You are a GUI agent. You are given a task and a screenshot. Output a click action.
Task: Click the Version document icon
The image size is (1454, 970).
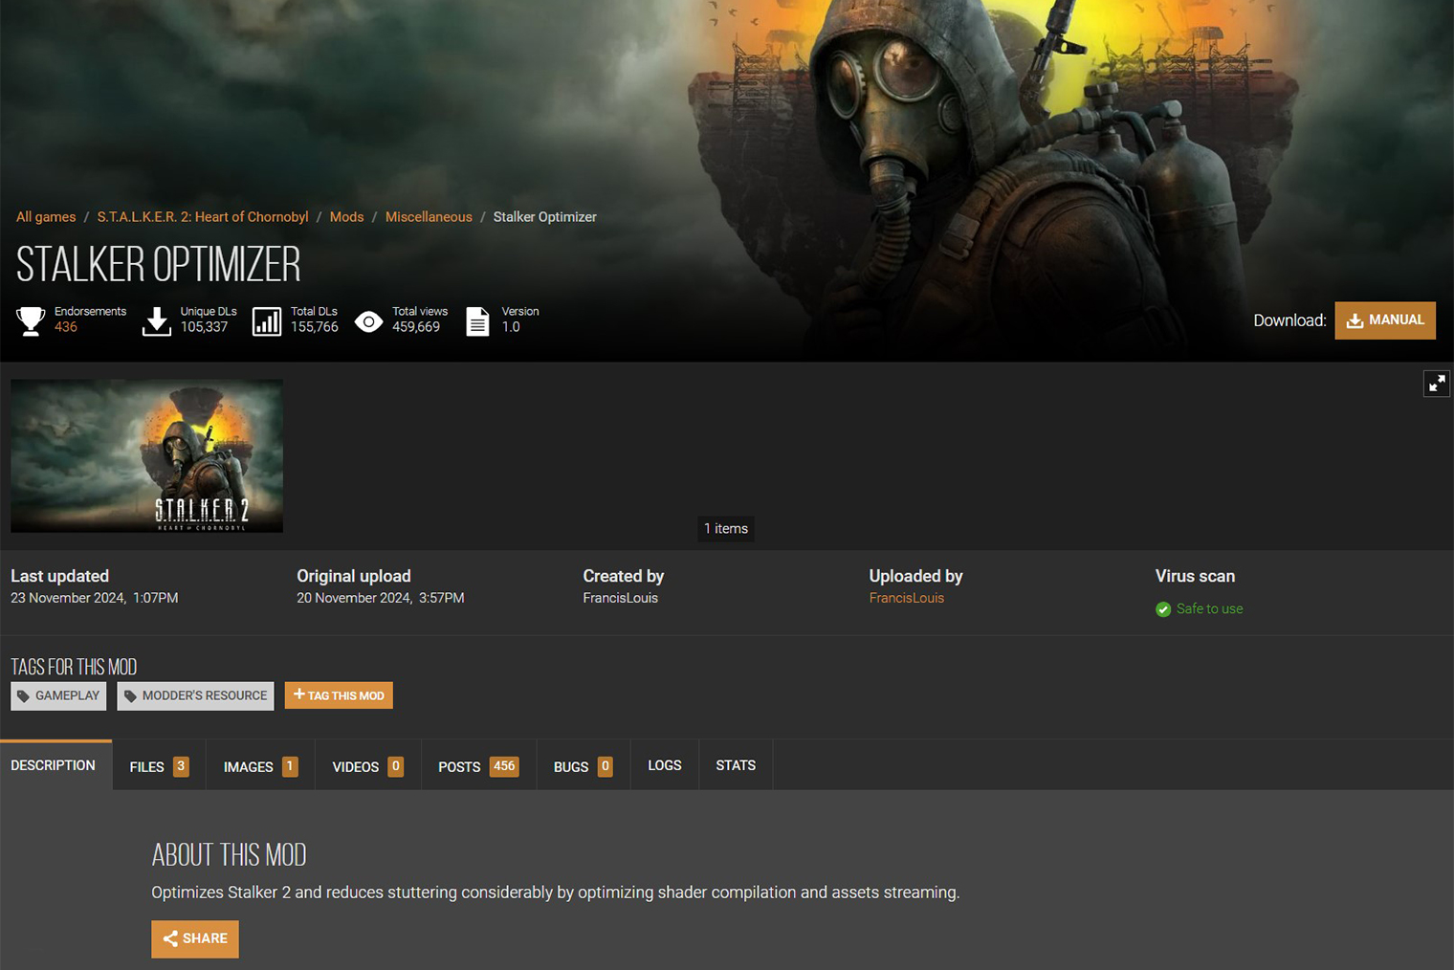(477, 321)
